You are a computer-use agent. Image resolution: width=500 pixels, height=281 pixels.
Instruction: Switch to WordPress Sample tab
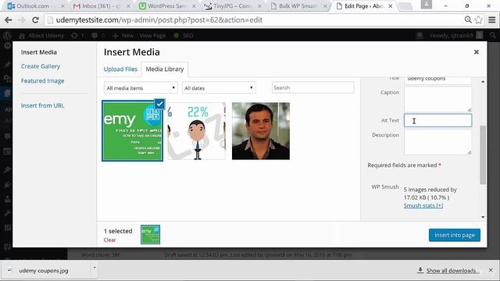point(166,6)
